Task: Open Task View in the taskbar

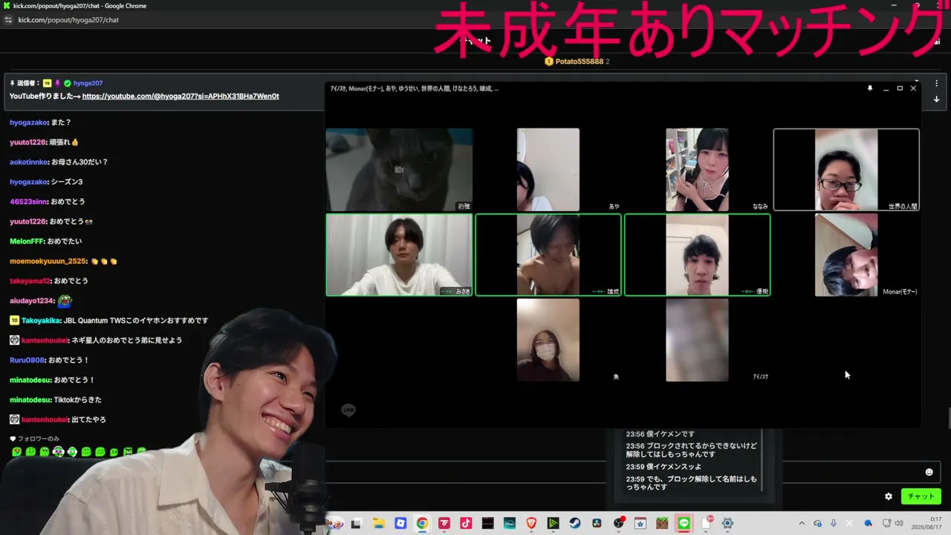Action: (x=356, y=523)
